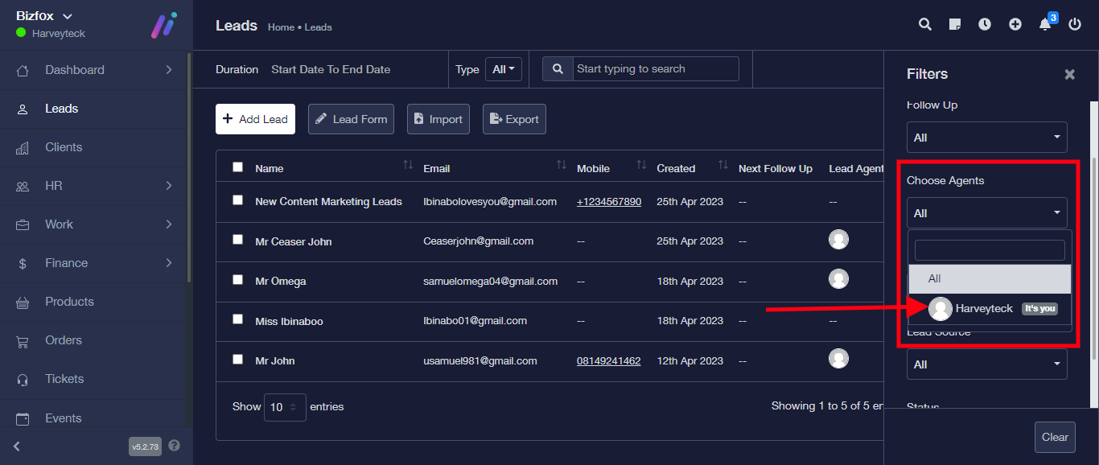Viewport: 1099px width, 465px height.
Task: Select the Mr John row checkbox
Action: (237, 360)
